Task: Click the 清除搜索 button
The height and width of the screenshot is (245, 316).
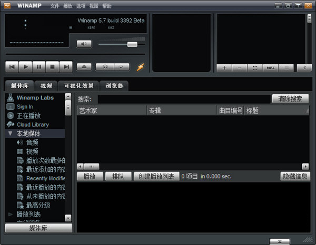Action: pos(290,99)
